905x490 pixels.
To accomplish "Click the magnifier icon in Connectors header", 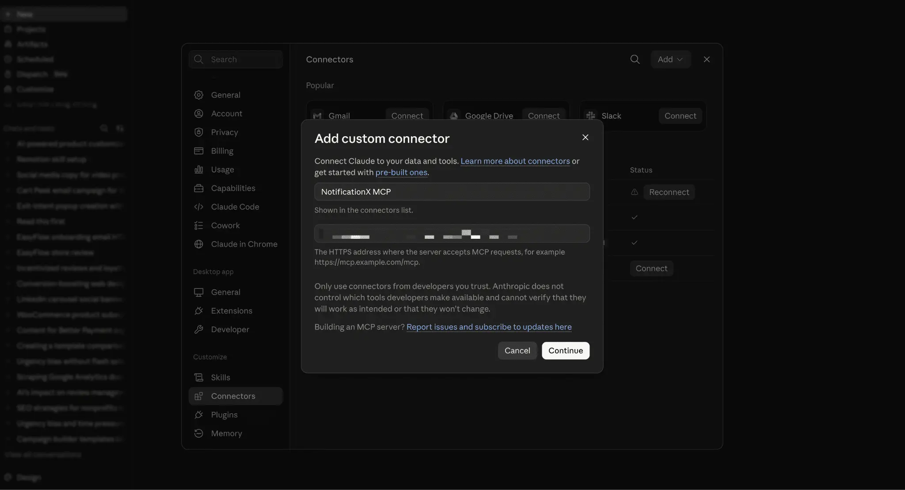I will [635, 59].
